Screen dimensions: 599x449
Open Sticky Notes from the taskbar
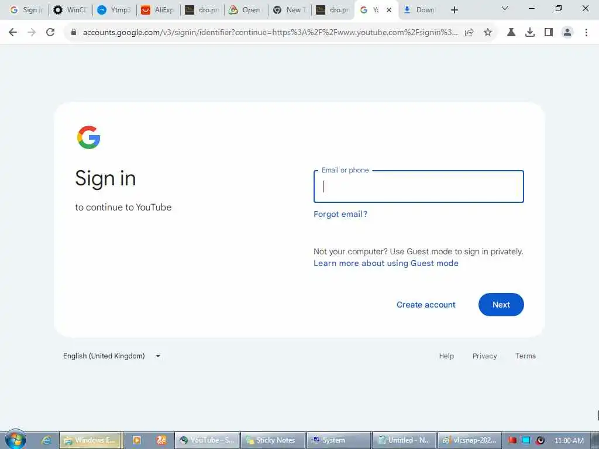[x=273, y=440]
